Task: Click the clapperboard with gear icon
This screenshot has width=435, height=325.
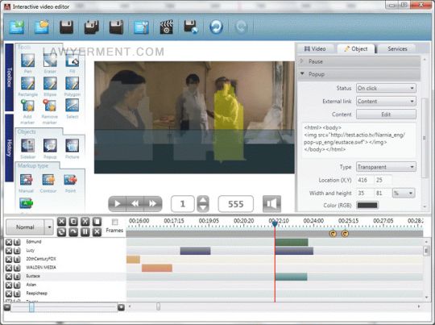Action: coord(167,27)
